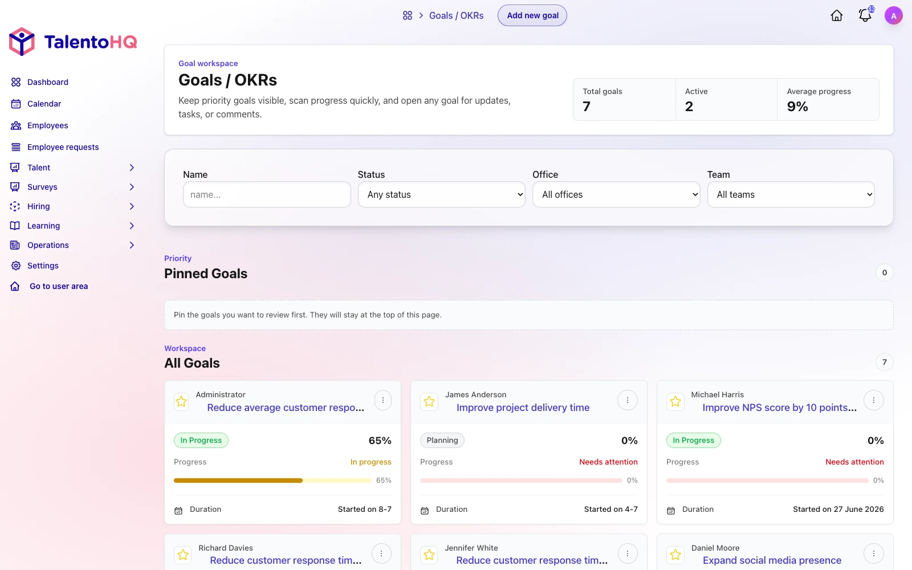Click the Add new goal button
912x570 pixels.
(532, 15)
